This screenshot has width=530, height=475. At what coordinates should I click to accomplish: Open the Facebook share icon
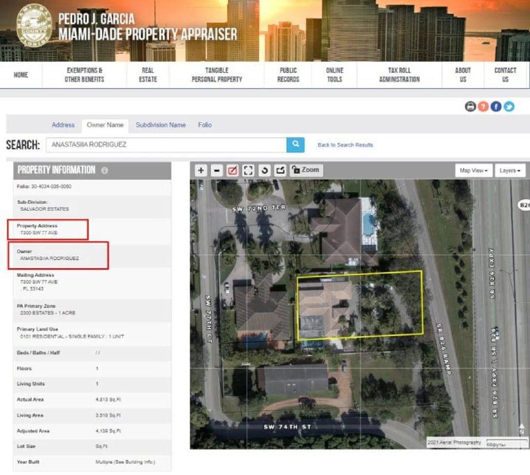click(496, 106)
